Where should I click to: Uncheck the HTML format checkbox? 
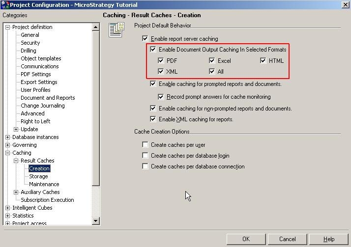(x=263, y=60)
